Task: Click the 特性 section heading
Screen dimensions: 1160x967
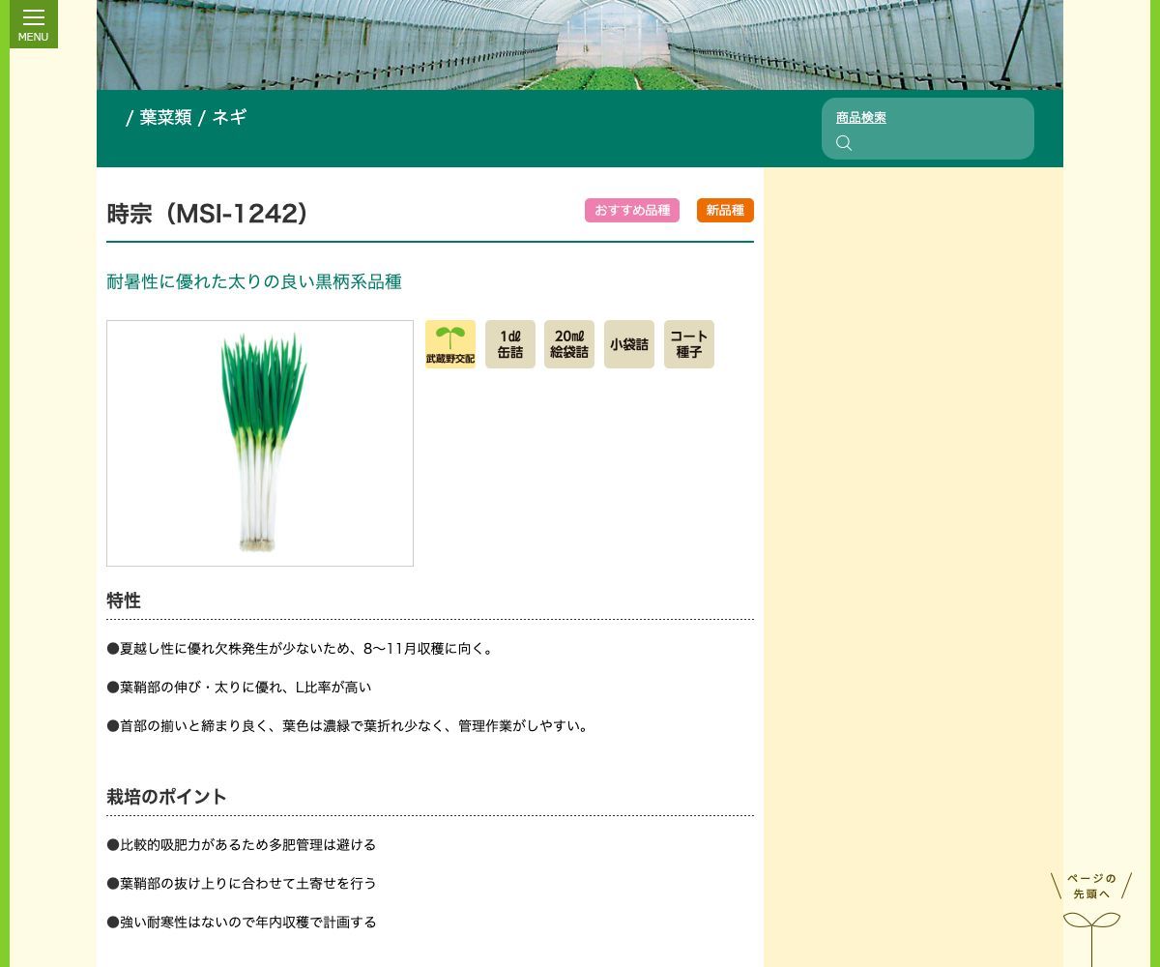Action: click(x=124, y=601)
